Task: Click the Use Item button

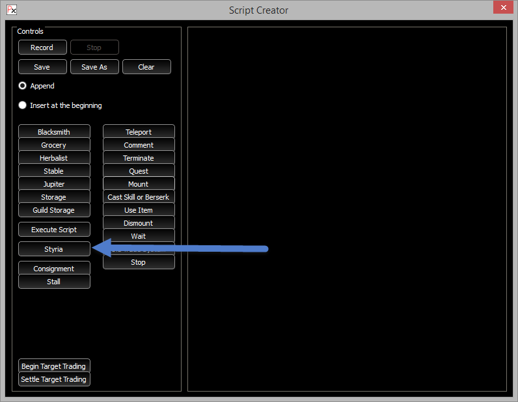Action: [x=139, y=210]
